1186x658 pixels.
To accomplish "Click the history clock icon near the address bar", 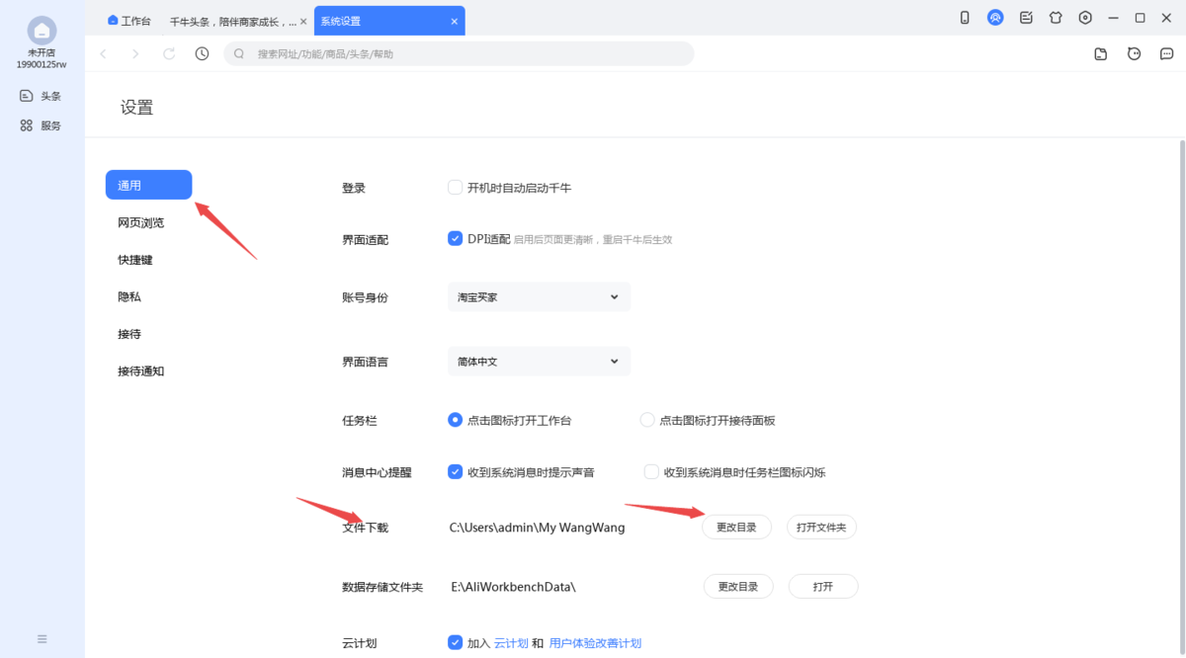I will (202, 53).
